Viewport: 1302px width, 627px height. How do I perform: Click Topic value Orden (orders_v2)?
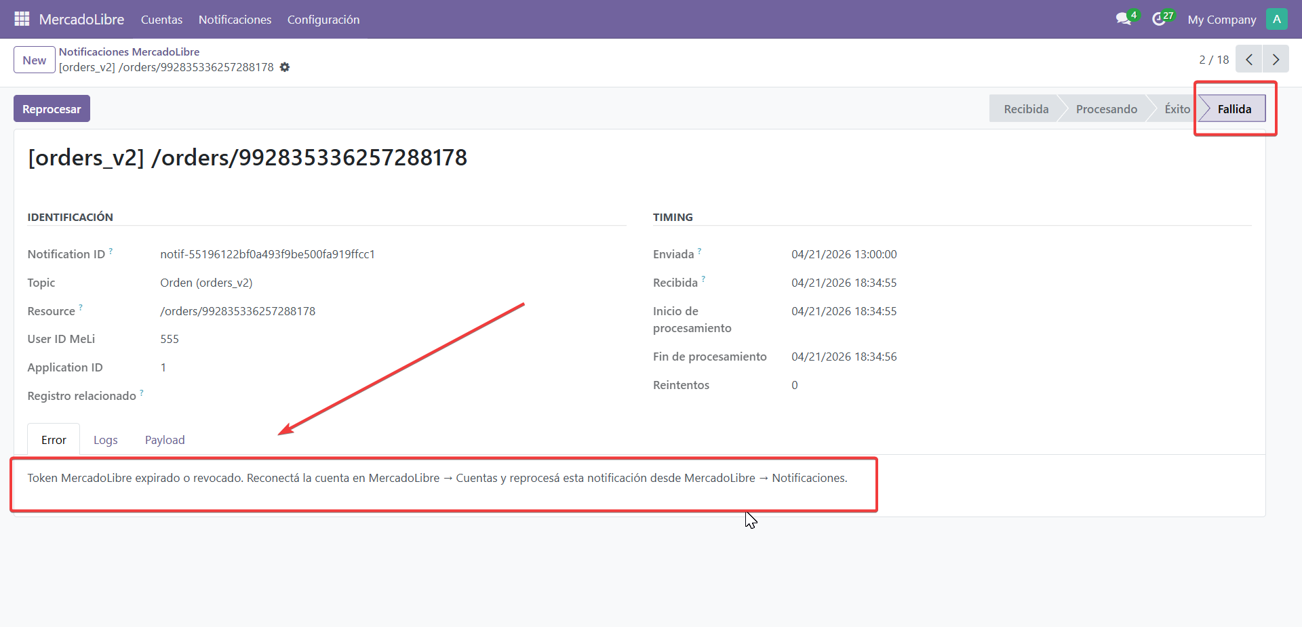tap(206, 283)
